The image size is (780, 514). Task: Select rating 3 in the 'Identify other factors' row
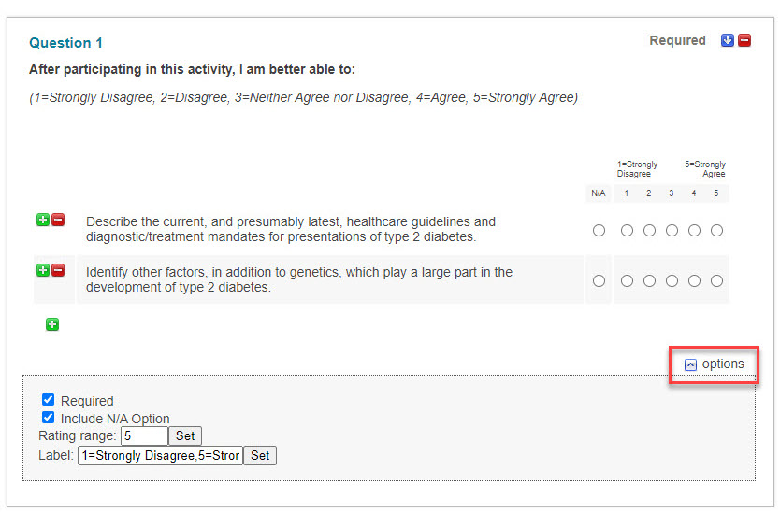672,281
